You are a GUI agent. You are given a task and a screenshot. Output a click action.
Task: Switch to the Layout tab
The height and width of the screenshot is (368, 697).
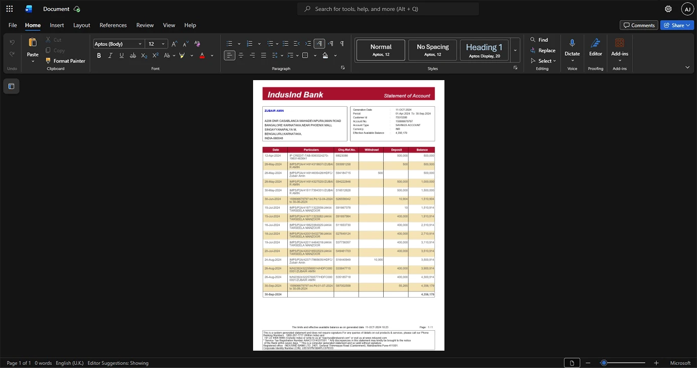pos(82,25)
